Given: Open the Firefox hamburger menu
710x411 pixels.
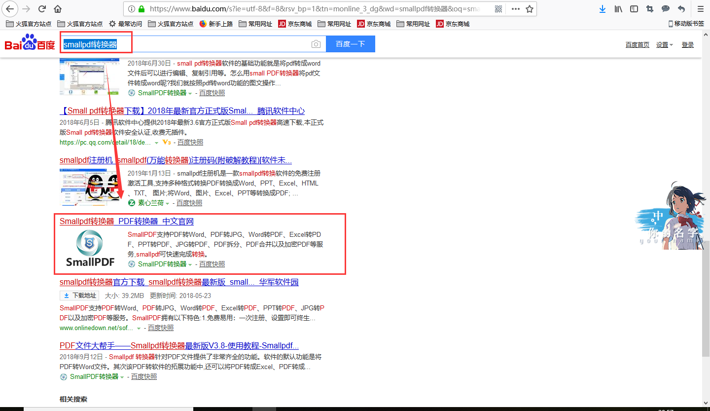Looking at the screenshot, I should pos(701,9).
